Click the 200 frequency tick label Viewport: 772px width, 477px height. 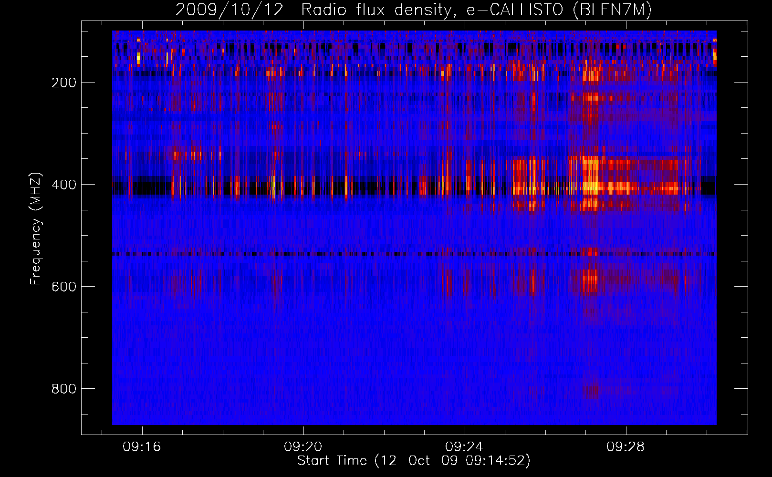coord(64,83)
